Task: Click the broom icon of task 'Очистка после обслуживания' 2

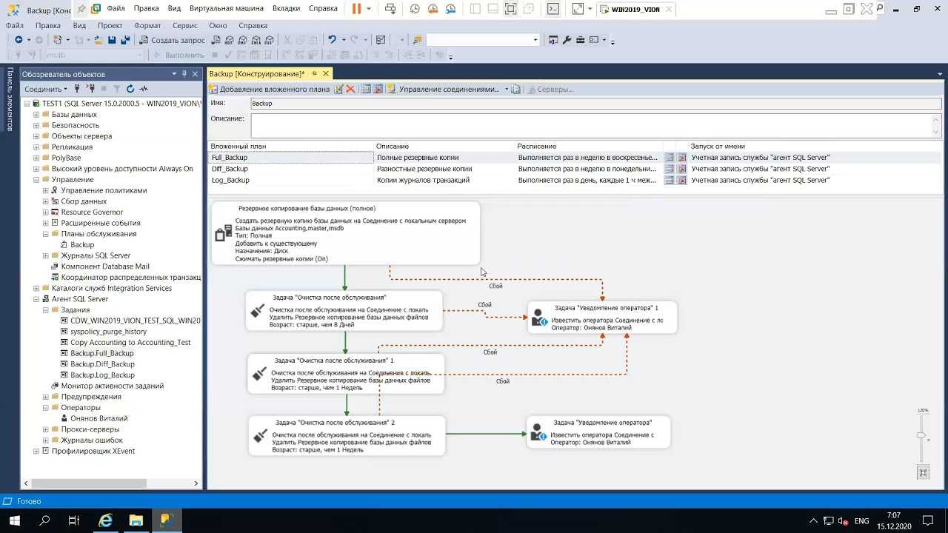Action: (260, 435)
